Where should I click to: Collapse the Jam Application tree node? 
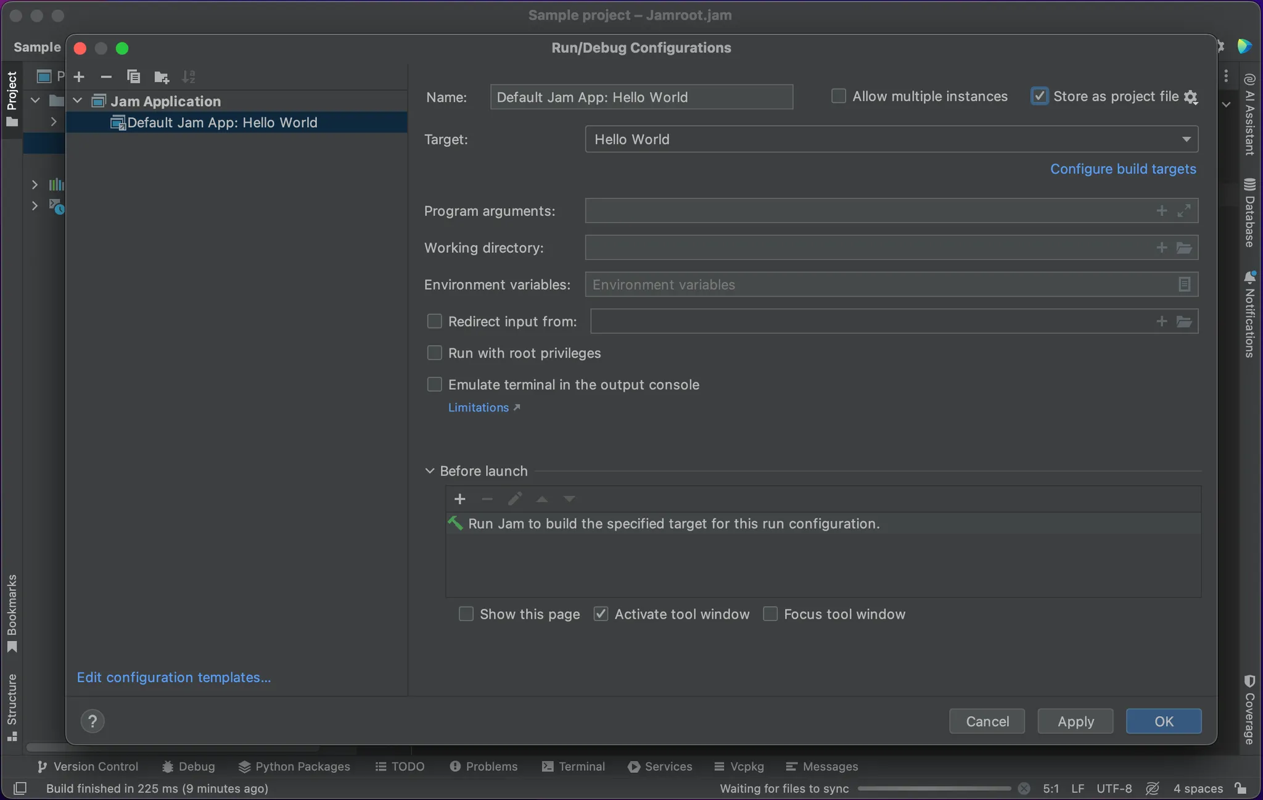pyautogui.click(x=78, y=101)
